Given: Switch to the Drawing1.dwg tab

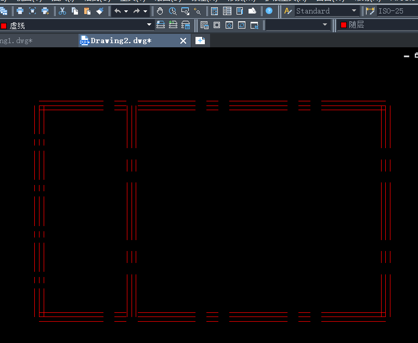Looking at the screenshot, I should (38, 41).
